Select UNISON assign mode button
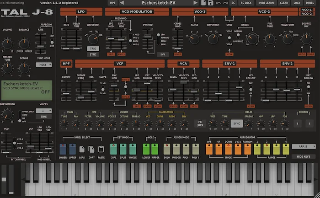The image size is (320, 198). tap(176, 149)
